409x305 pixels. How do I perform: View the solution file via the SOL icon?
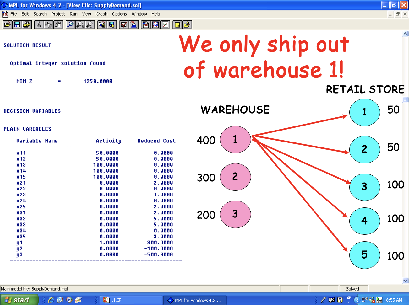tap(145, 24)
